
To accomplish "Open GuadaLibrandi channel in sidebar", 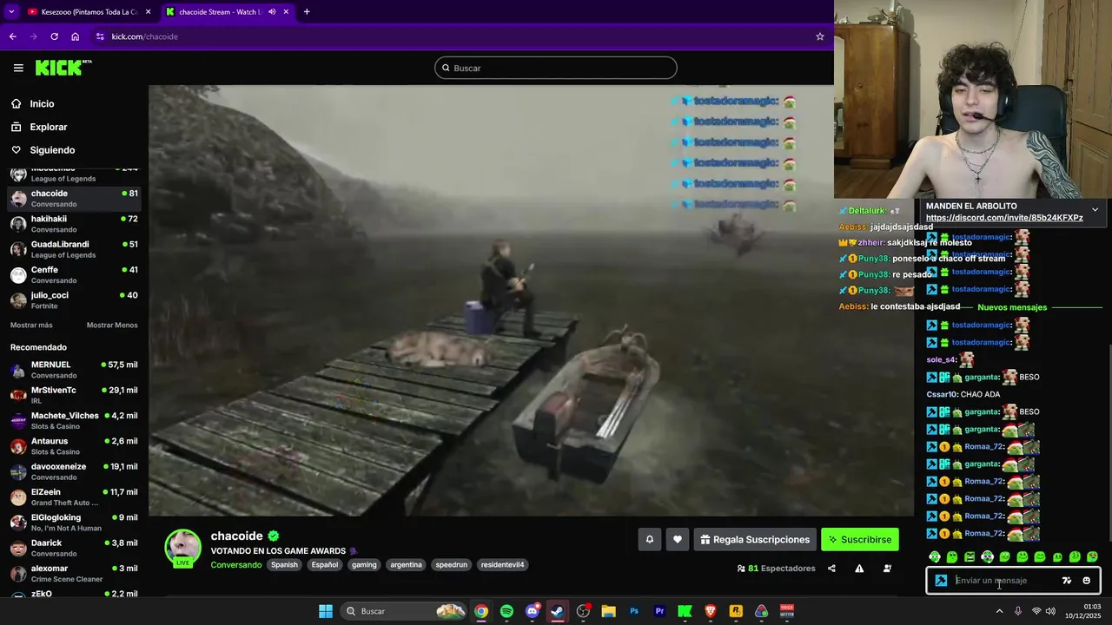I will [74, 249].
